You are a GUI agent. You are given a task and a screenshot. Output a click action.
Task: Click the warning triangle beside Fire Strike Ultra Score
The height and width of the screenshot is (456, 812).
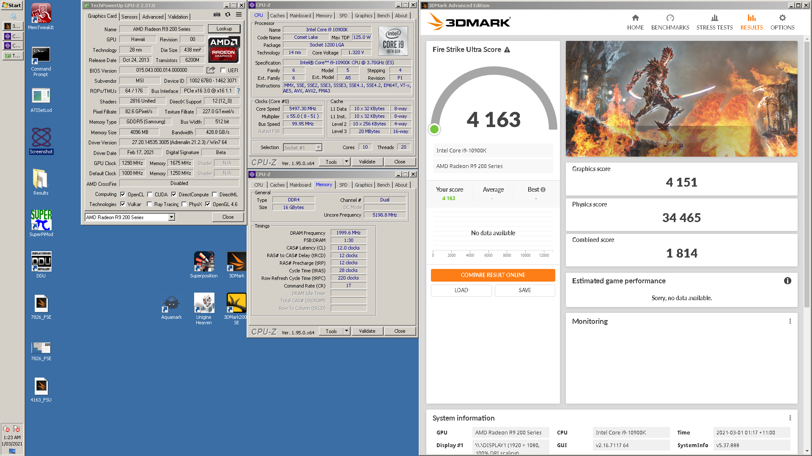pyautogui.click(x=507, y=50)
